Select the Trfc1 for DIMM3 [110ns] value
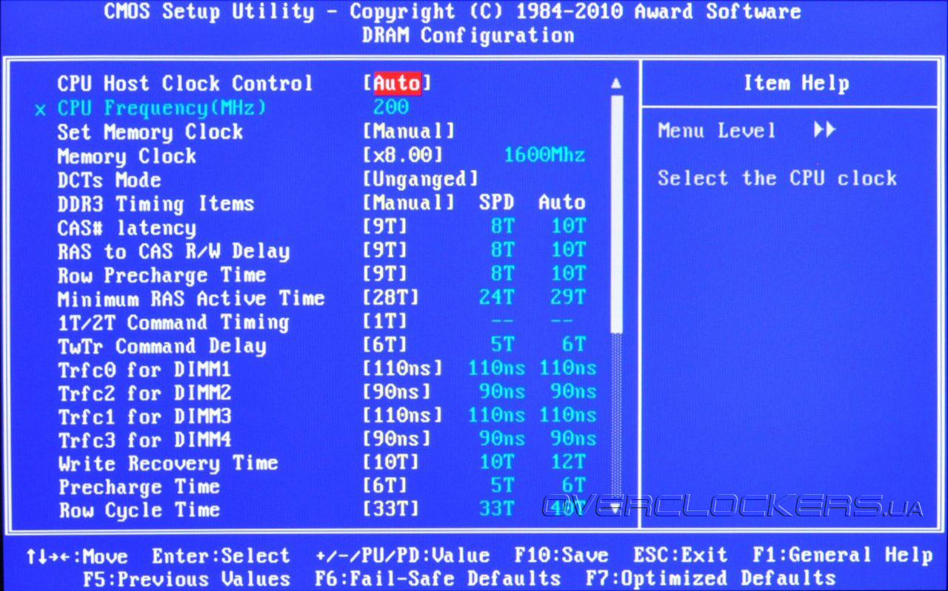Screen dimensions: 948x591 [x=403, y=416]
